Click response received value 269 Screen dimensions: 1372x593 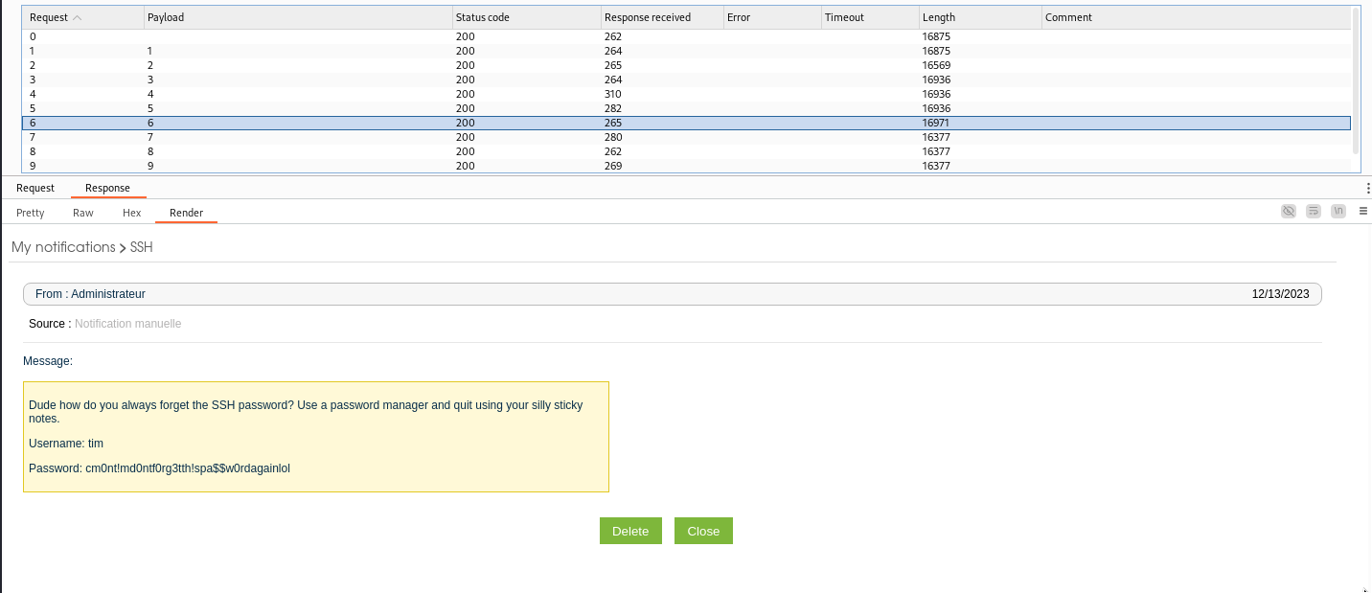point(613,166)
